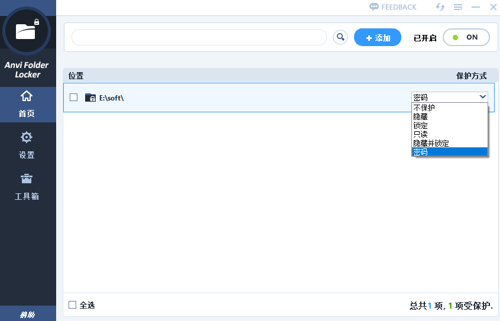Open the hamburger menu icon in title bar
The height and width of the screenshot is (321, 500).
[457, 7]
